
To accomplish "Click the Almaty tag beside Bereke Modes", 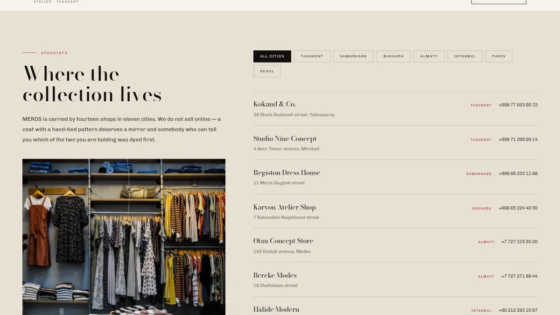I will pyautogui.click(x=486, y=277).
